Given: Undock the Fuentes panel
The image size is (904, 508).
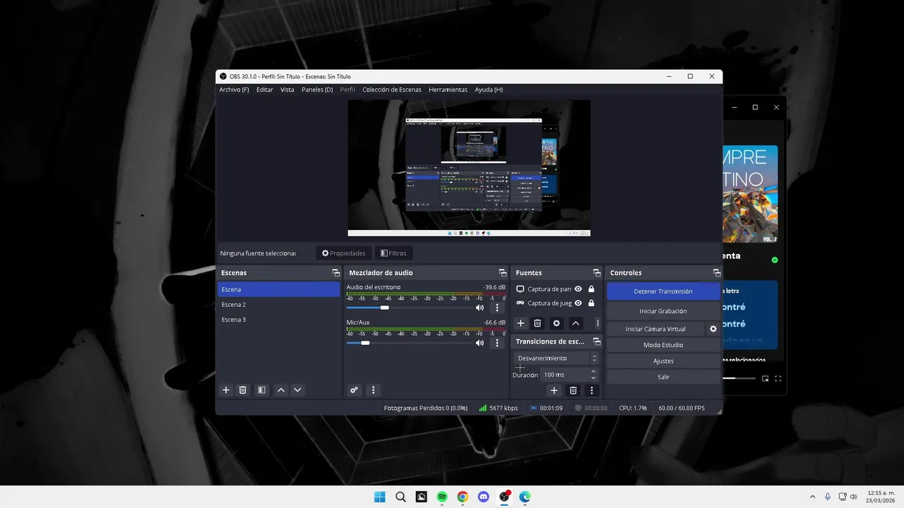Looking at the screenshot, I should (x=597, y=272).
